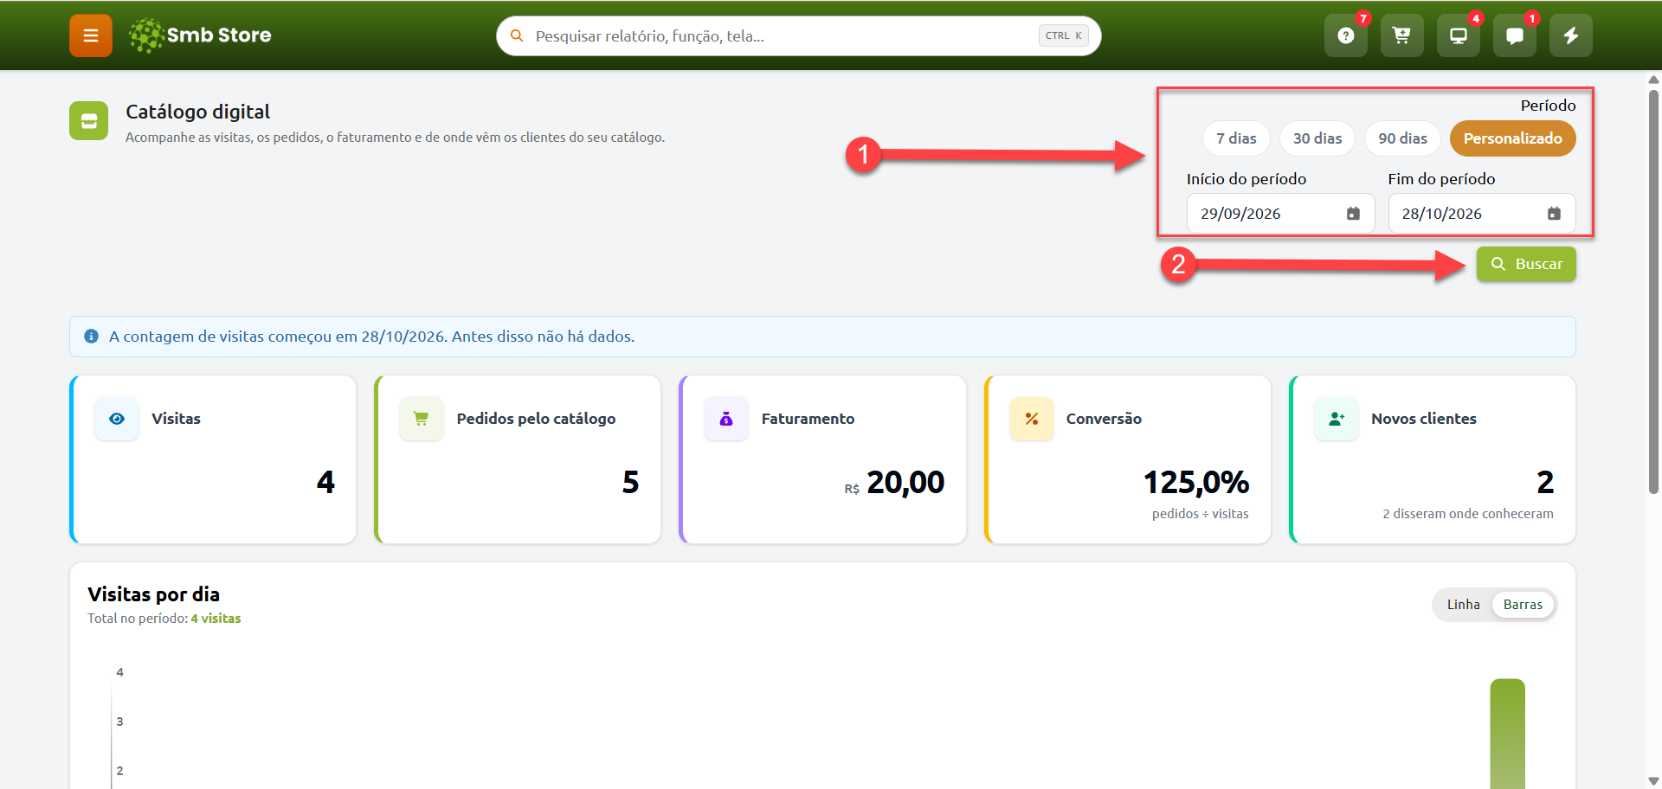Open the monitor icon with badge 4
The image size is (1662, 789).
(x=1458, y=35)
